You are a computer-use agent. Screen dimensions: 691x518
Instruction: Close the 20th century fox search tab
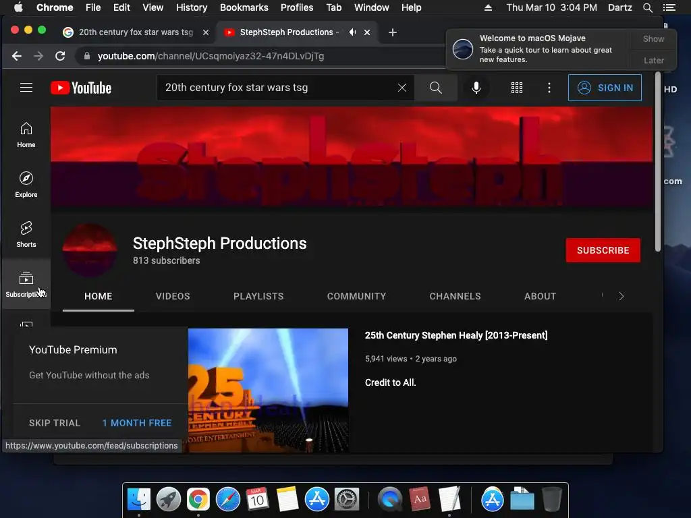[x=205, y=32]
